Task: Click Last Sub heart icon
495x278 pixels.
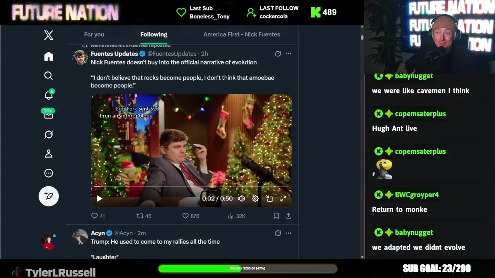Action: click(x=181, y=12)
